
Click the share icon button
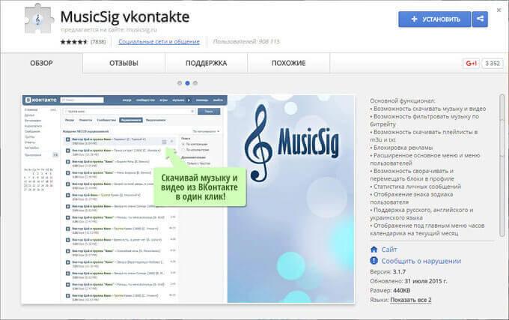pos(480,19)
